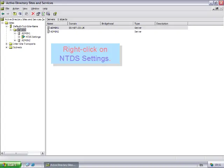This screenshot has width=224, height=168.
Task: Expand the NTDS Settings tree node
Action: pyautogui.click(x=19, y=37)
